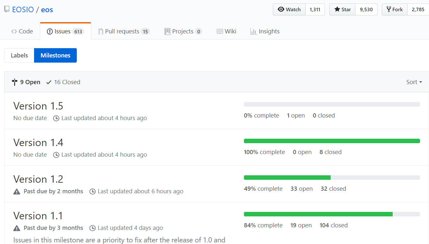Click the Version 1.5 progress bar
Image resolution: width=429 pixels, height=244 pixels.
coord(332,104)
